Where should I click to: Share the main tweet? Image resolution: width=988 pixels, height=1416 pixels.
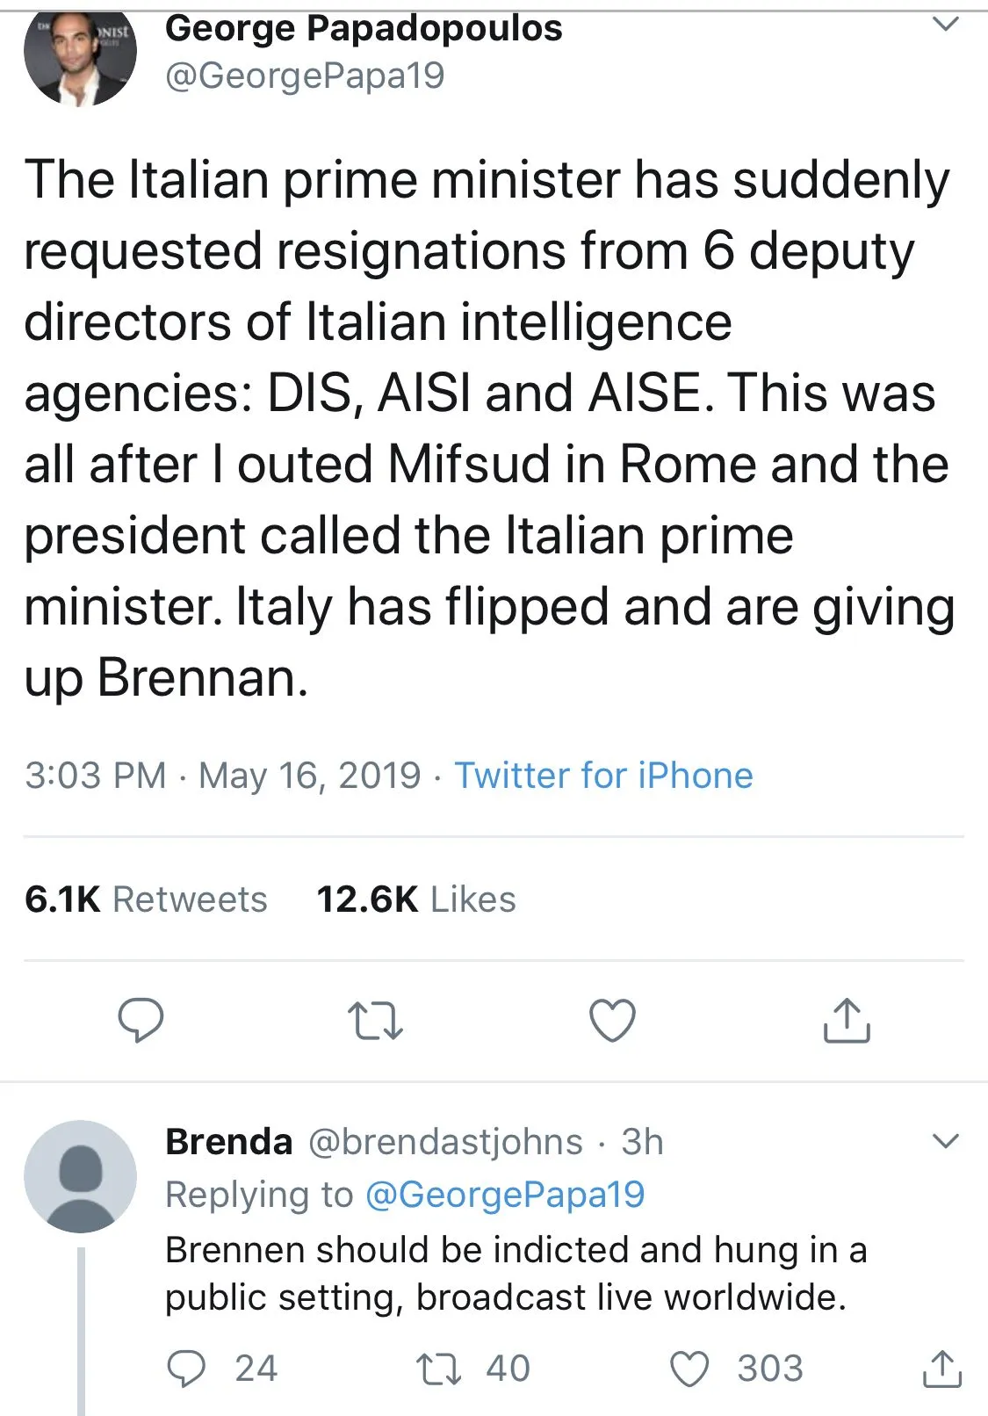pyautogui.click(x=847, y=1020)
